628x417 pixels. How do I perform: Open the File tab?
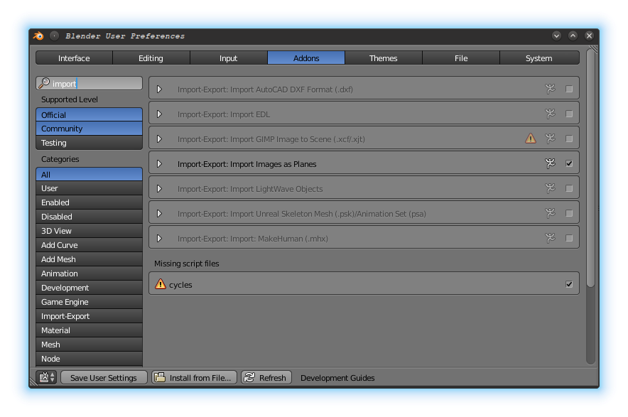[x=461, y=58]
